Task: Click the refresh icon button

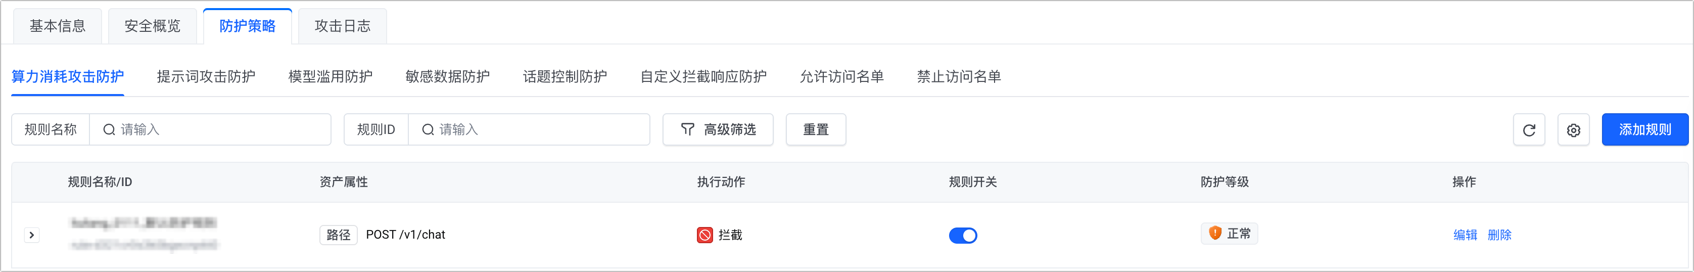Action: [1529, 130]
